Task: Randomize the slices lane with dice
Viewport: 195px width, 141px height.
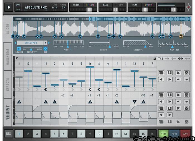Action: (187, 73)
